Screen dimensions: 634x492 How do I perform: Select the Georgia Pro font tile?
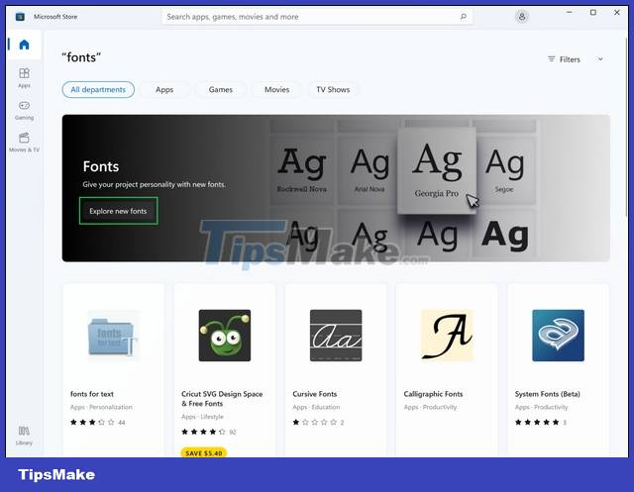point(437,170)
